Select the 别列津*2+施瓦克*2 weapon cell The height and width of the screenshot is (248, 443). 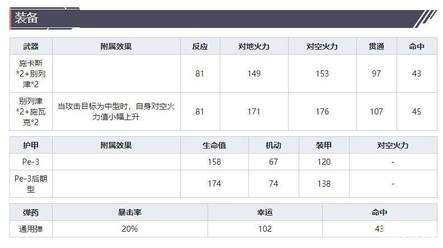(31, 111)
